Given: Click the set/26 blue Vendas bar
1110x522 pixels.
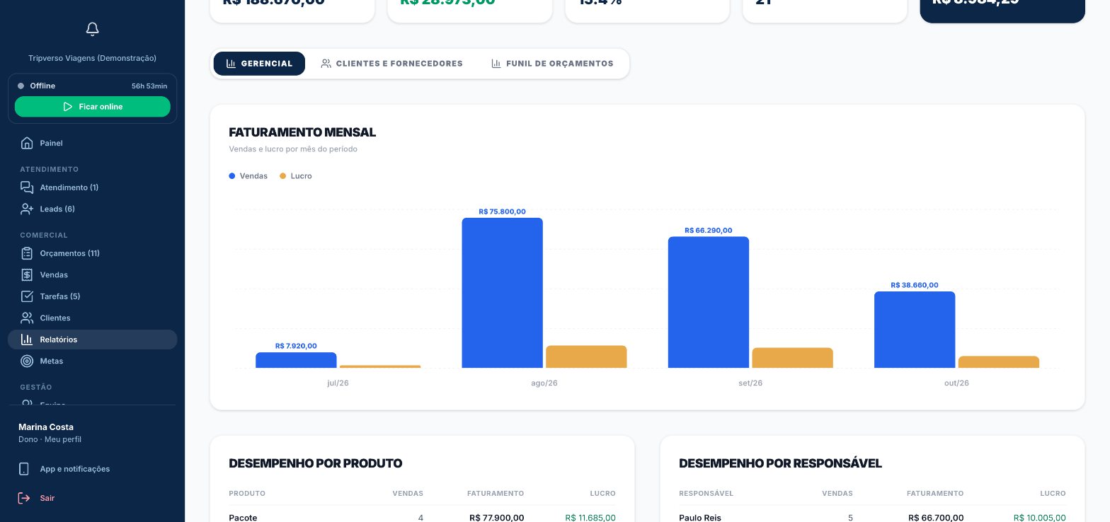Looking at the screenshot, I should [709, 302].
